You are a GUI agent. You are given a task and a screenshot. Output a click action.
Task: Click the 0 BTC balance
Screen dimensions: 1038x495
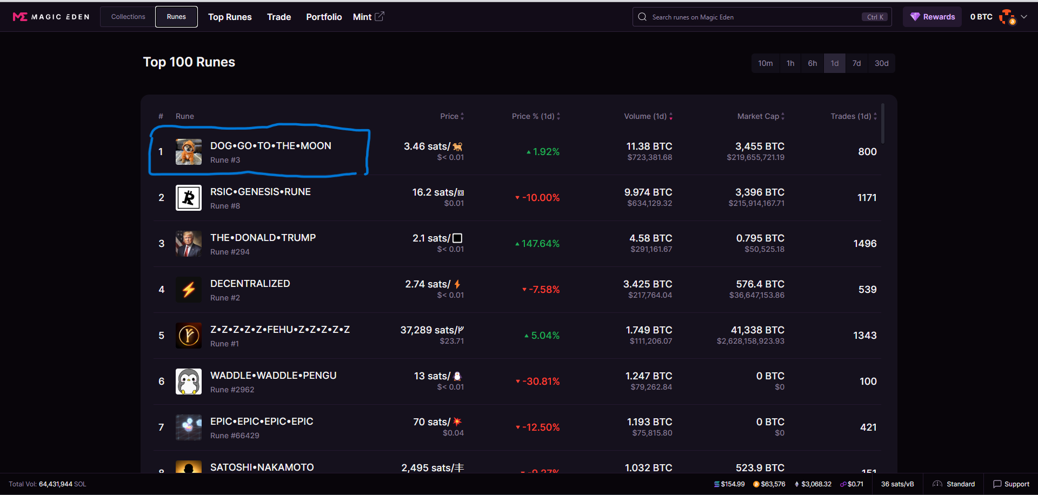click(981, 17)
